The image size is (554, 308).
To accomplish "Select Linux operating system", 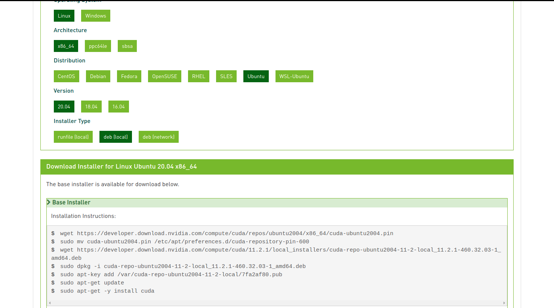I will pos(64,16).
